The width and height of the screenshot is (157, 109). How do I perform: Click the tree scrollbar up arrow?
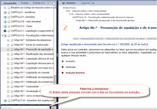click(55, 7)
